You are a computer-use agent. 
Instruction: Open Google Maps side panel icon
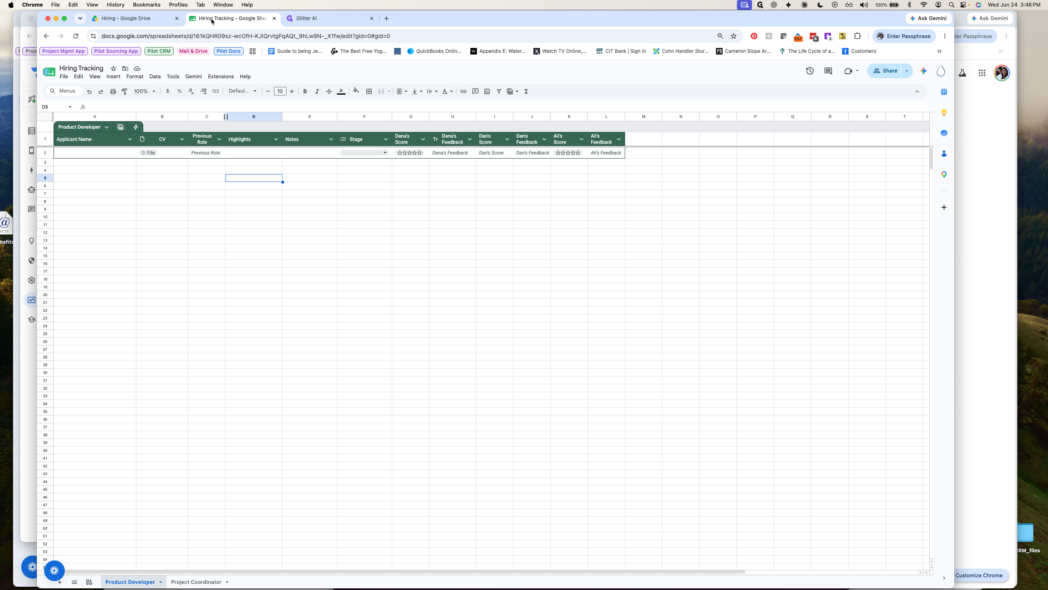[944, 175]
